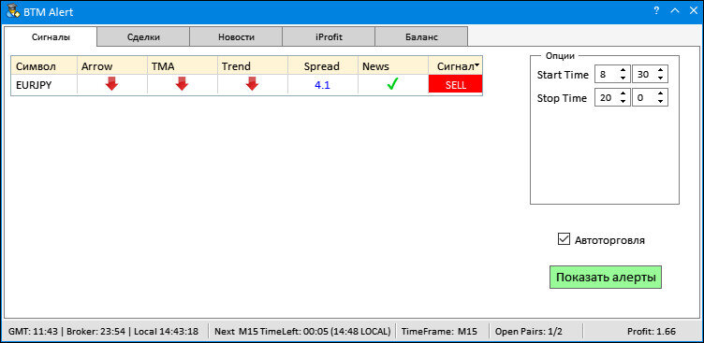Click the Open Pairs: 1/2 status entry
Screen dimensions: 704x343
[x=528, y=332]
